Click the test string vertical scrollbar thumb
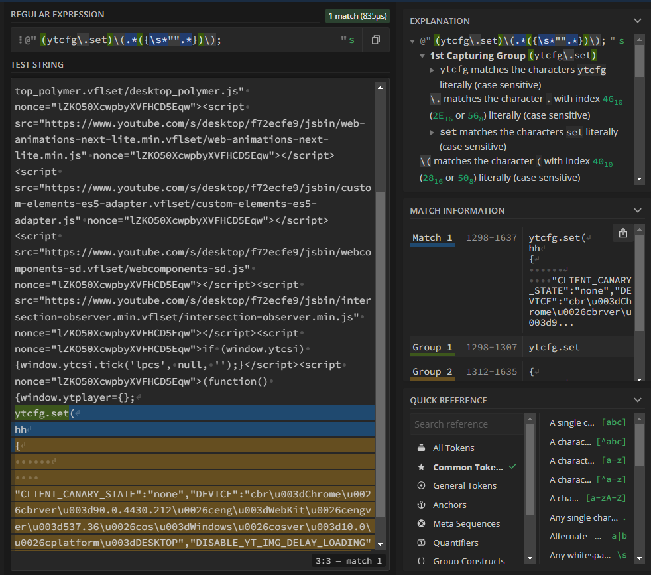The image size is (651, 575). pos(380,354)
